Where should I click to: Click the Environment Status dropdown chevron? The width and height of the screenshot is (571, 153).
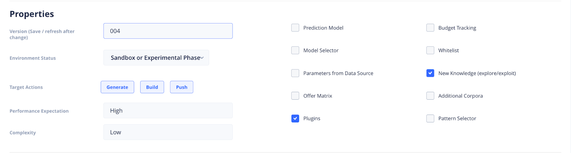coord(202,58)
